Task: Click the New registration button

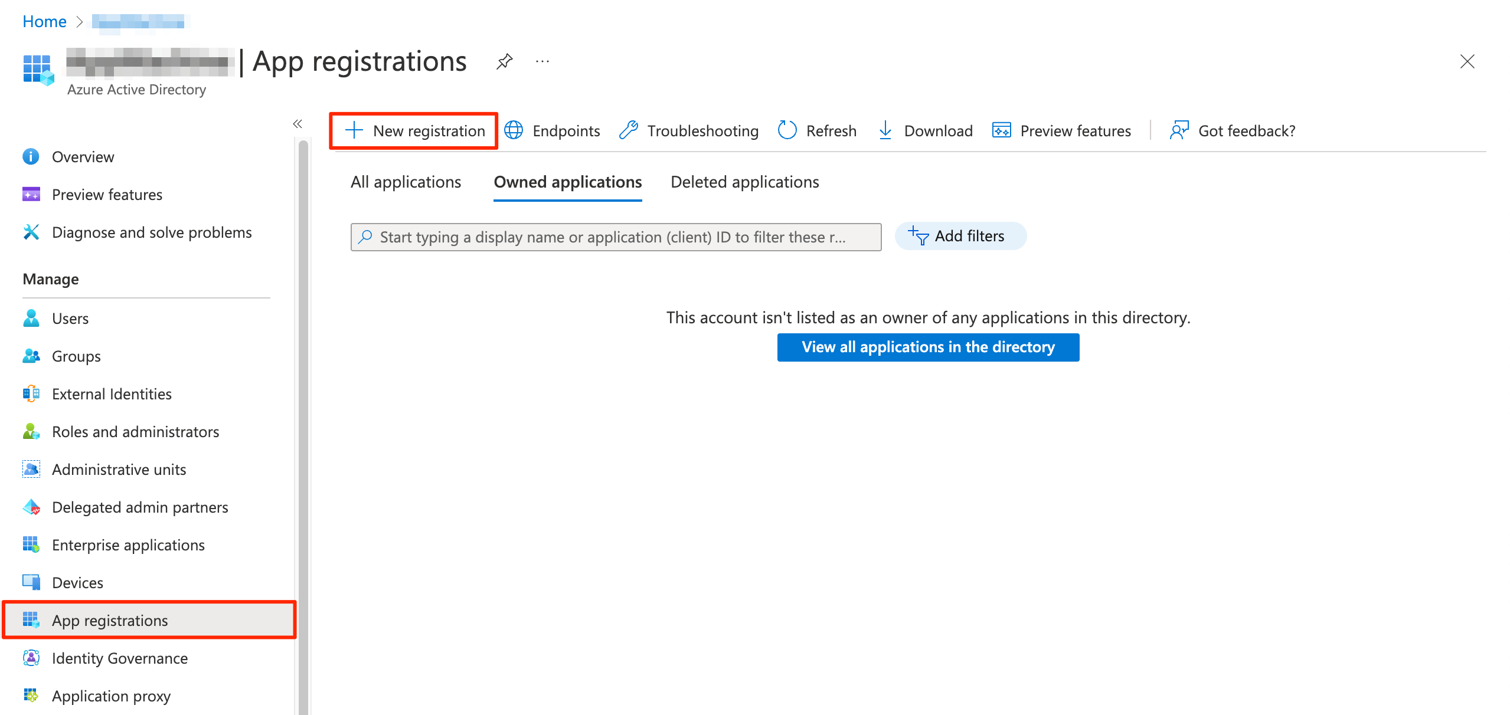Action: [414, 131]
